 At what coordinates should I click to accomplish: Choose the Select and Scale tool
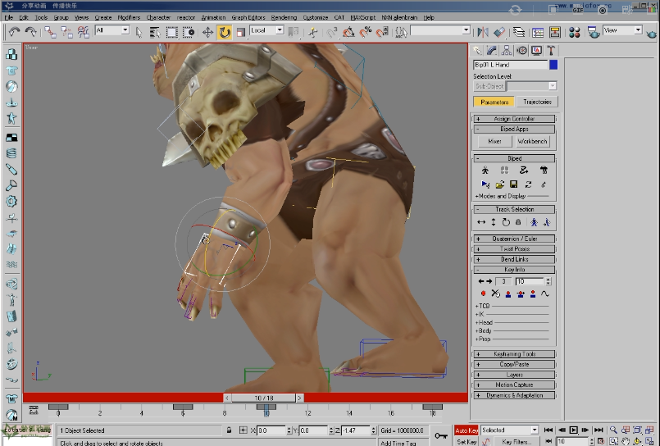tap(241, 33)
